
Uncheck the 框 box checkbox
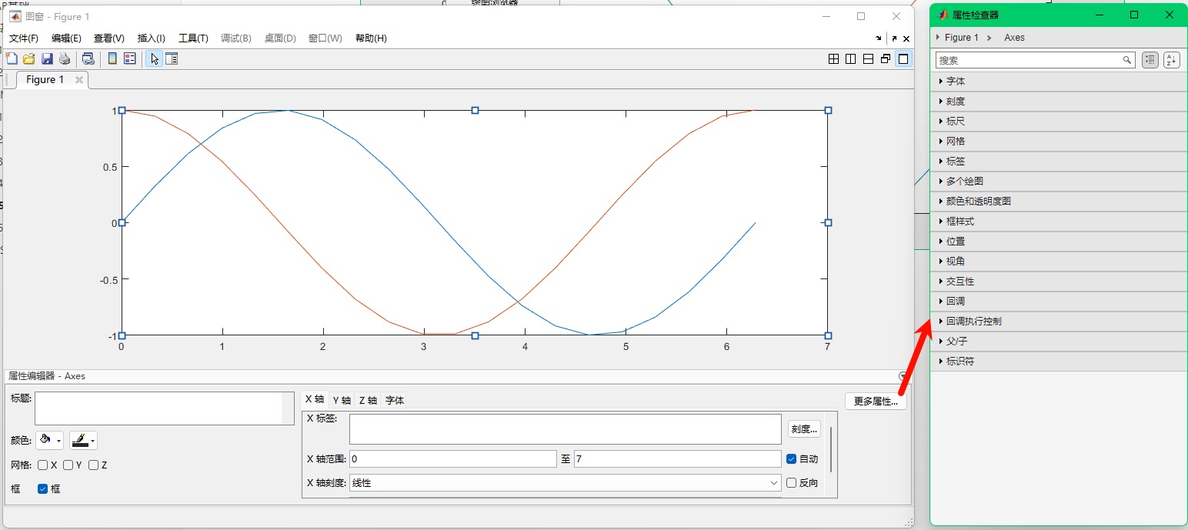42,488
